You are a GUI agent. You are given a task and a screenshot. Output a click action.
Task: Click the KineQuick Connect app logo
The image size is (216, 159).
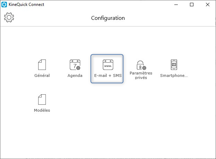[x=4, y=5]
